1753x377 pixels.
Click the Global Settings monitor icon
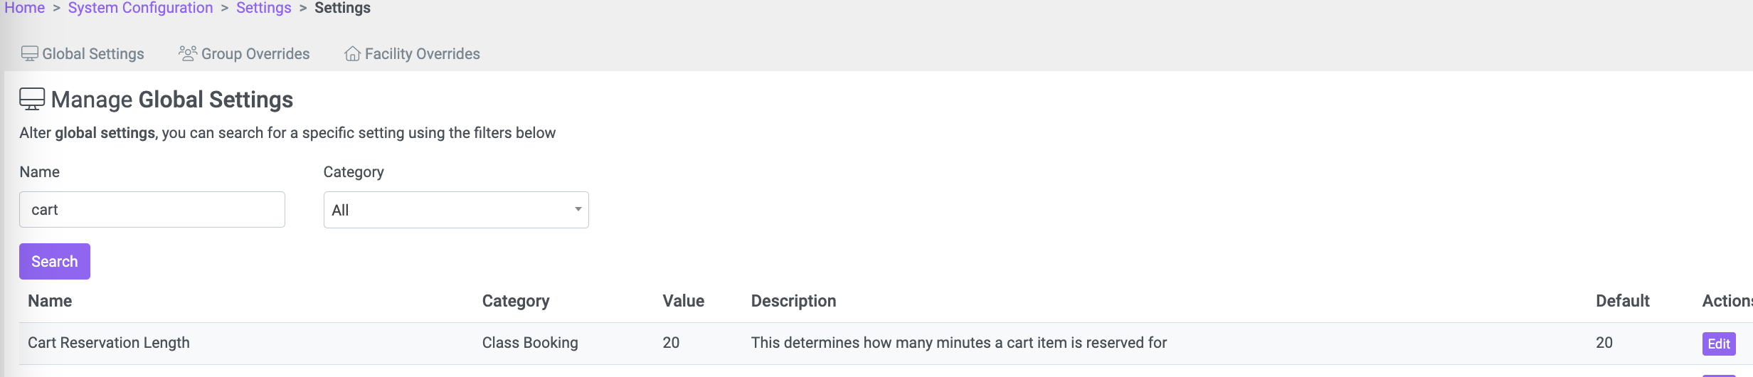pyautogui.click(x=30, y=54)
